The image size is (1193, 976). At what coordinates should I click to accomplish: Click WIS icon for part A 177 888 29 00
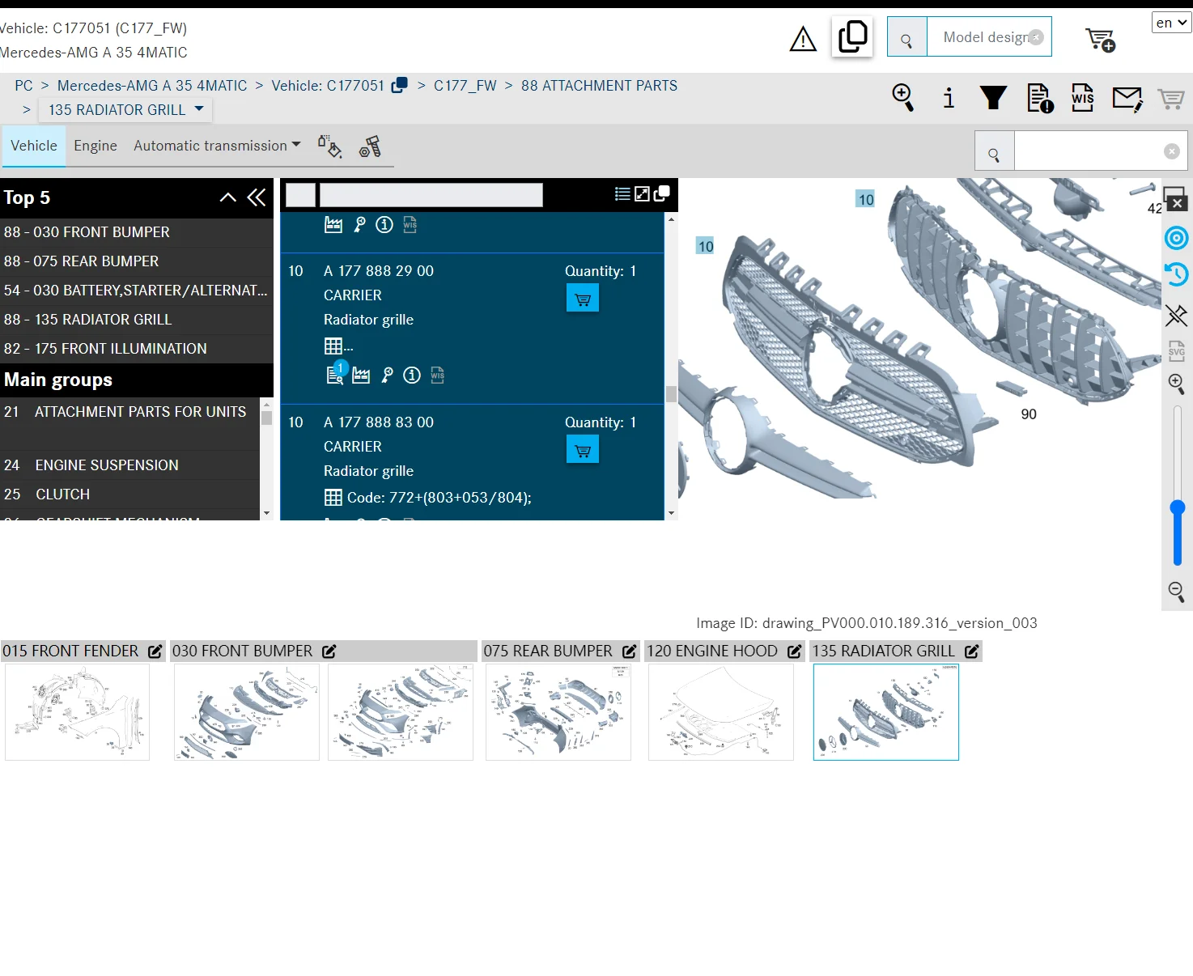click(438, 375)
